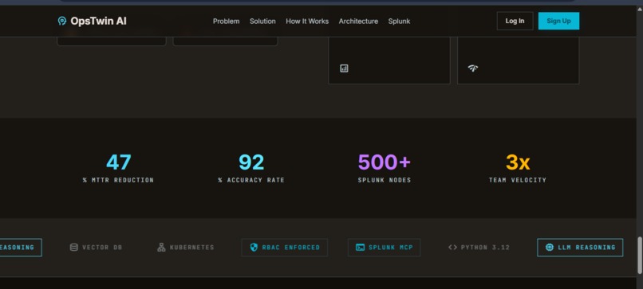The image size is (643, 289).
Task: Select the RBAC ENFORCED badge
Action: pyautogui.click(x=284, y=248)
